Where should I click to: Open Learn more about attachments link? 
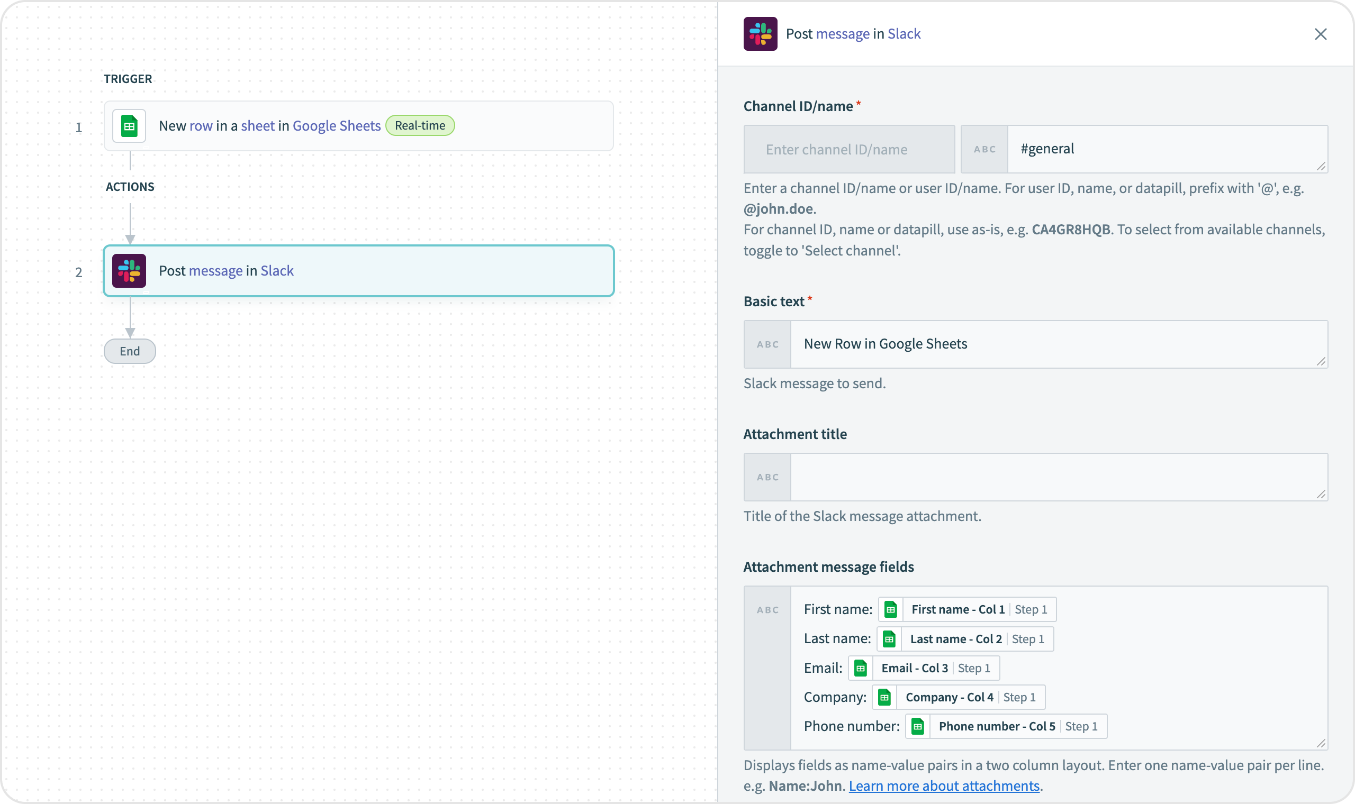944,786
